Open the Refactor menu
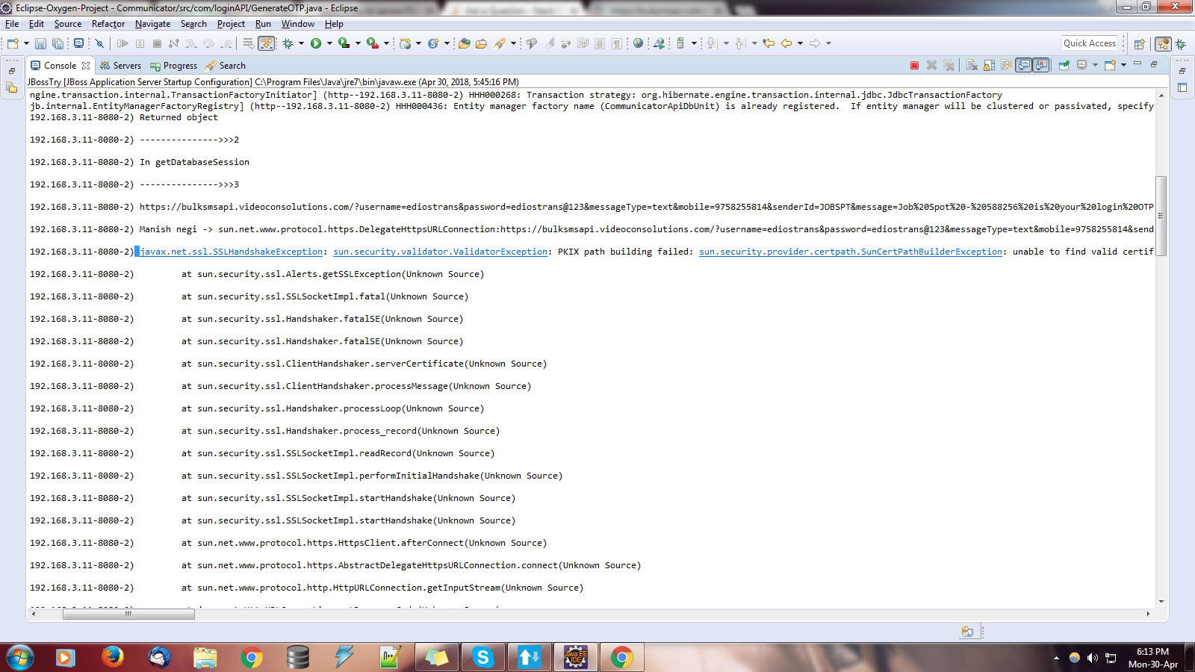The width and height of the screenshot is (1195, 672). (x=108, y=24)
